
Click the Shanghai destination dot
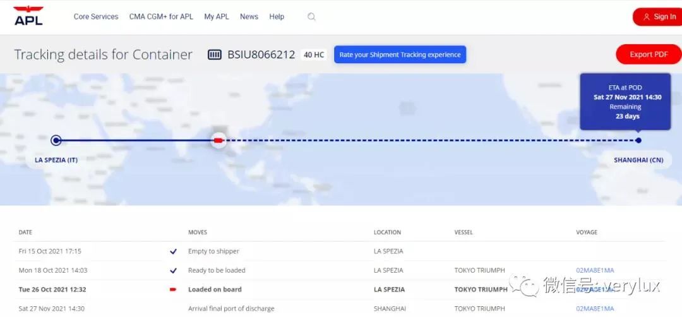click(638, 140)
